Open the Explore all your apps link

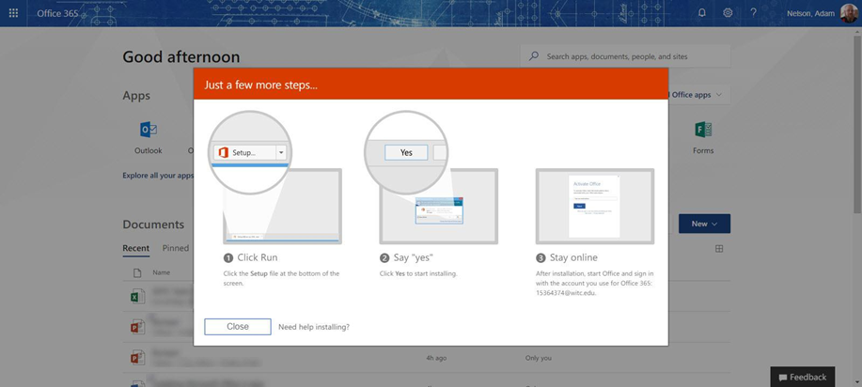158,176
